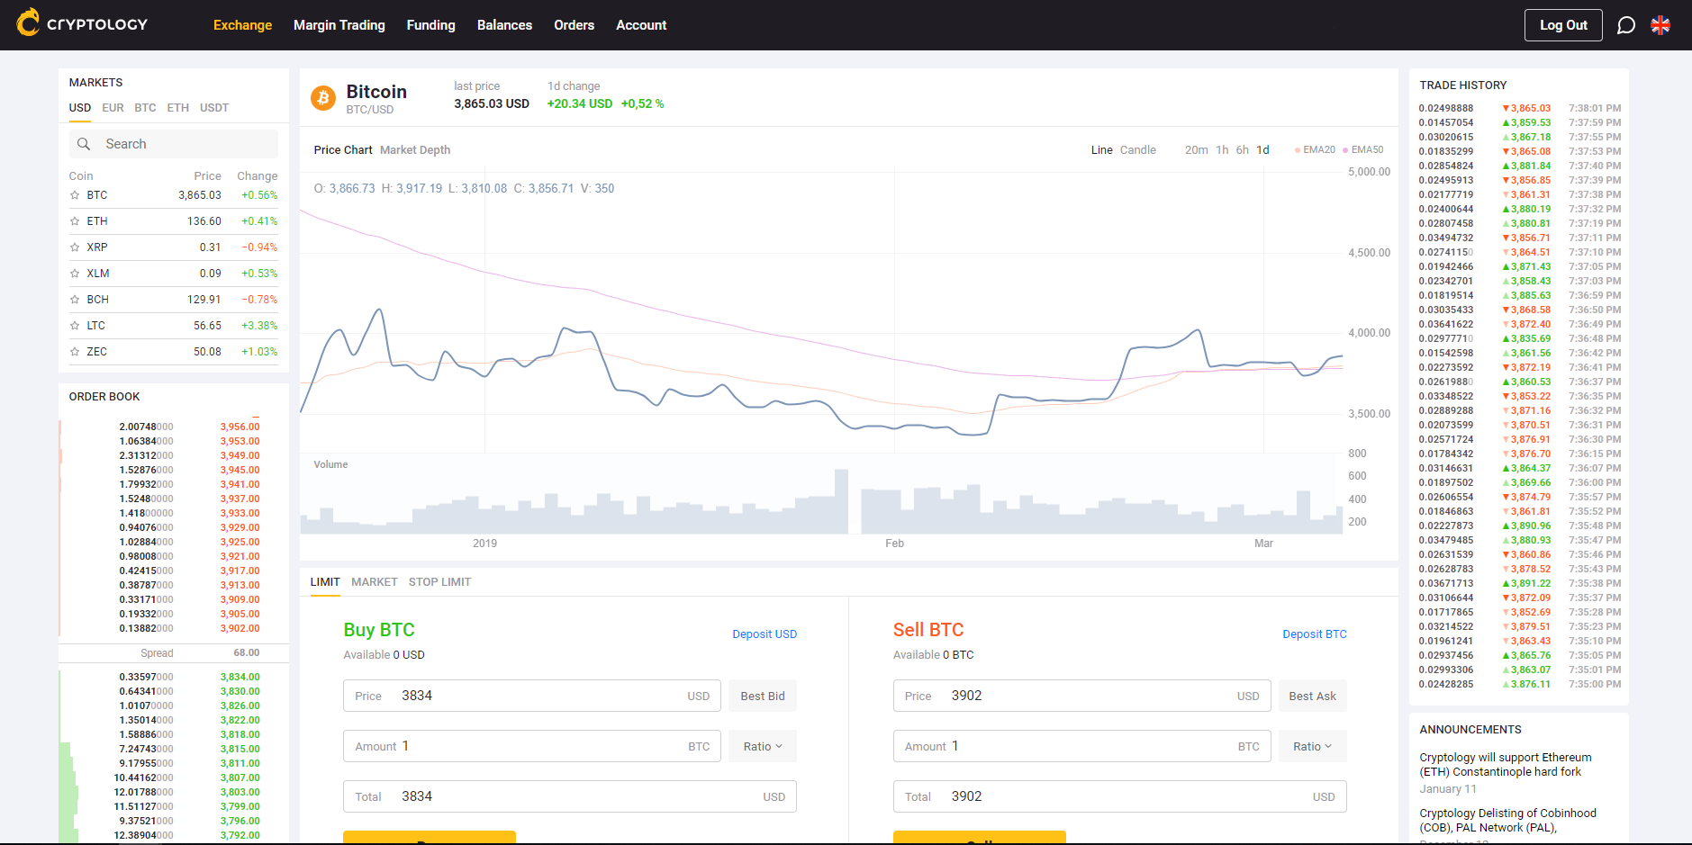Open the language flag selector

click(x=1660, y=25)
